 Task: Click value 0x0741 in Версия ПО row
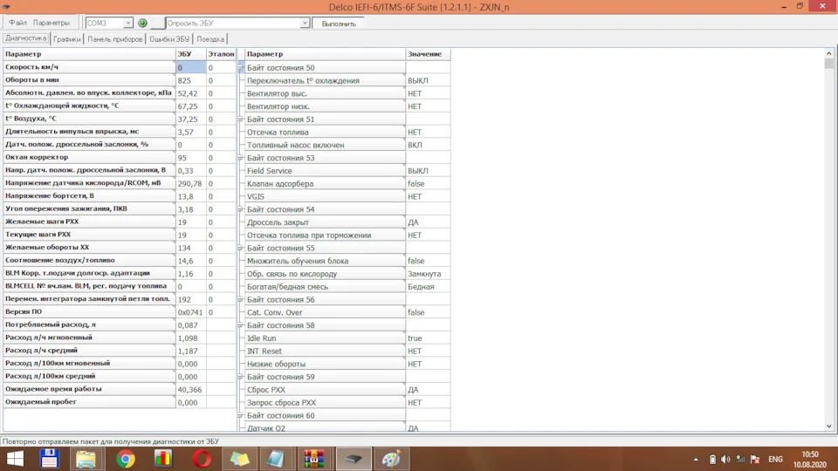pos(190,312)
